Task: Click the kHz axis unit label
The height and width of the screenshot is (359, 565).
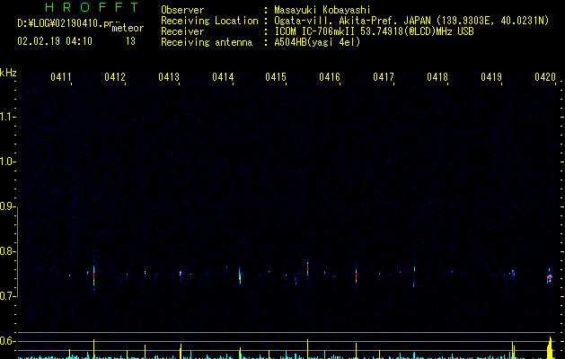Action: point(8,73)
